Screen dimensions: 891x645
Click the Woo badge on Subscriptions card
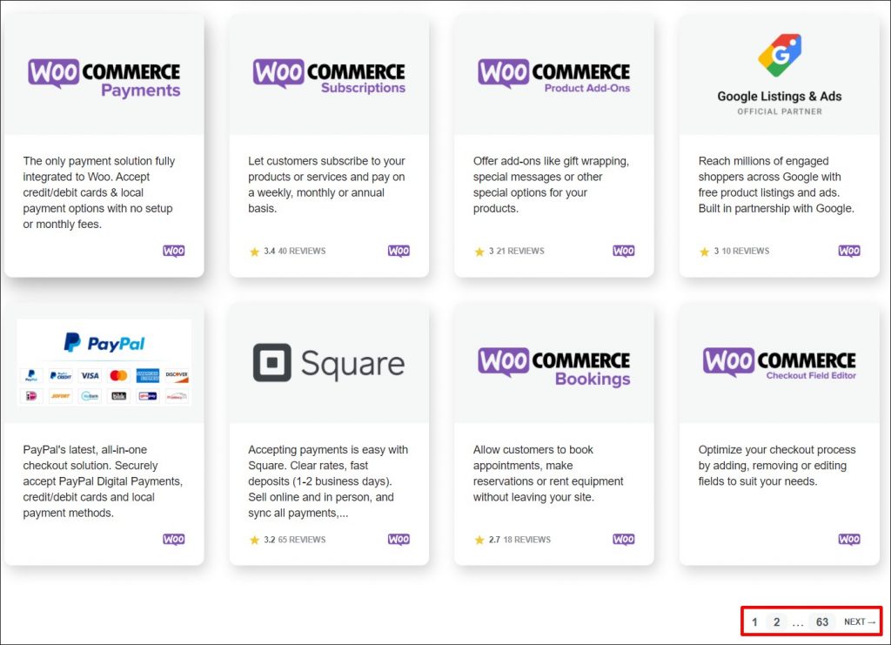(x=399, y=251)
